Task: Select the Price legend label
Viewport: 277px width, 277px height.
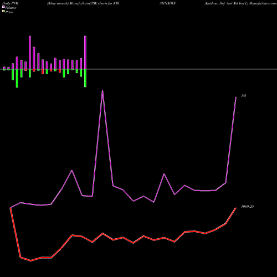Action: click(9, 12)
